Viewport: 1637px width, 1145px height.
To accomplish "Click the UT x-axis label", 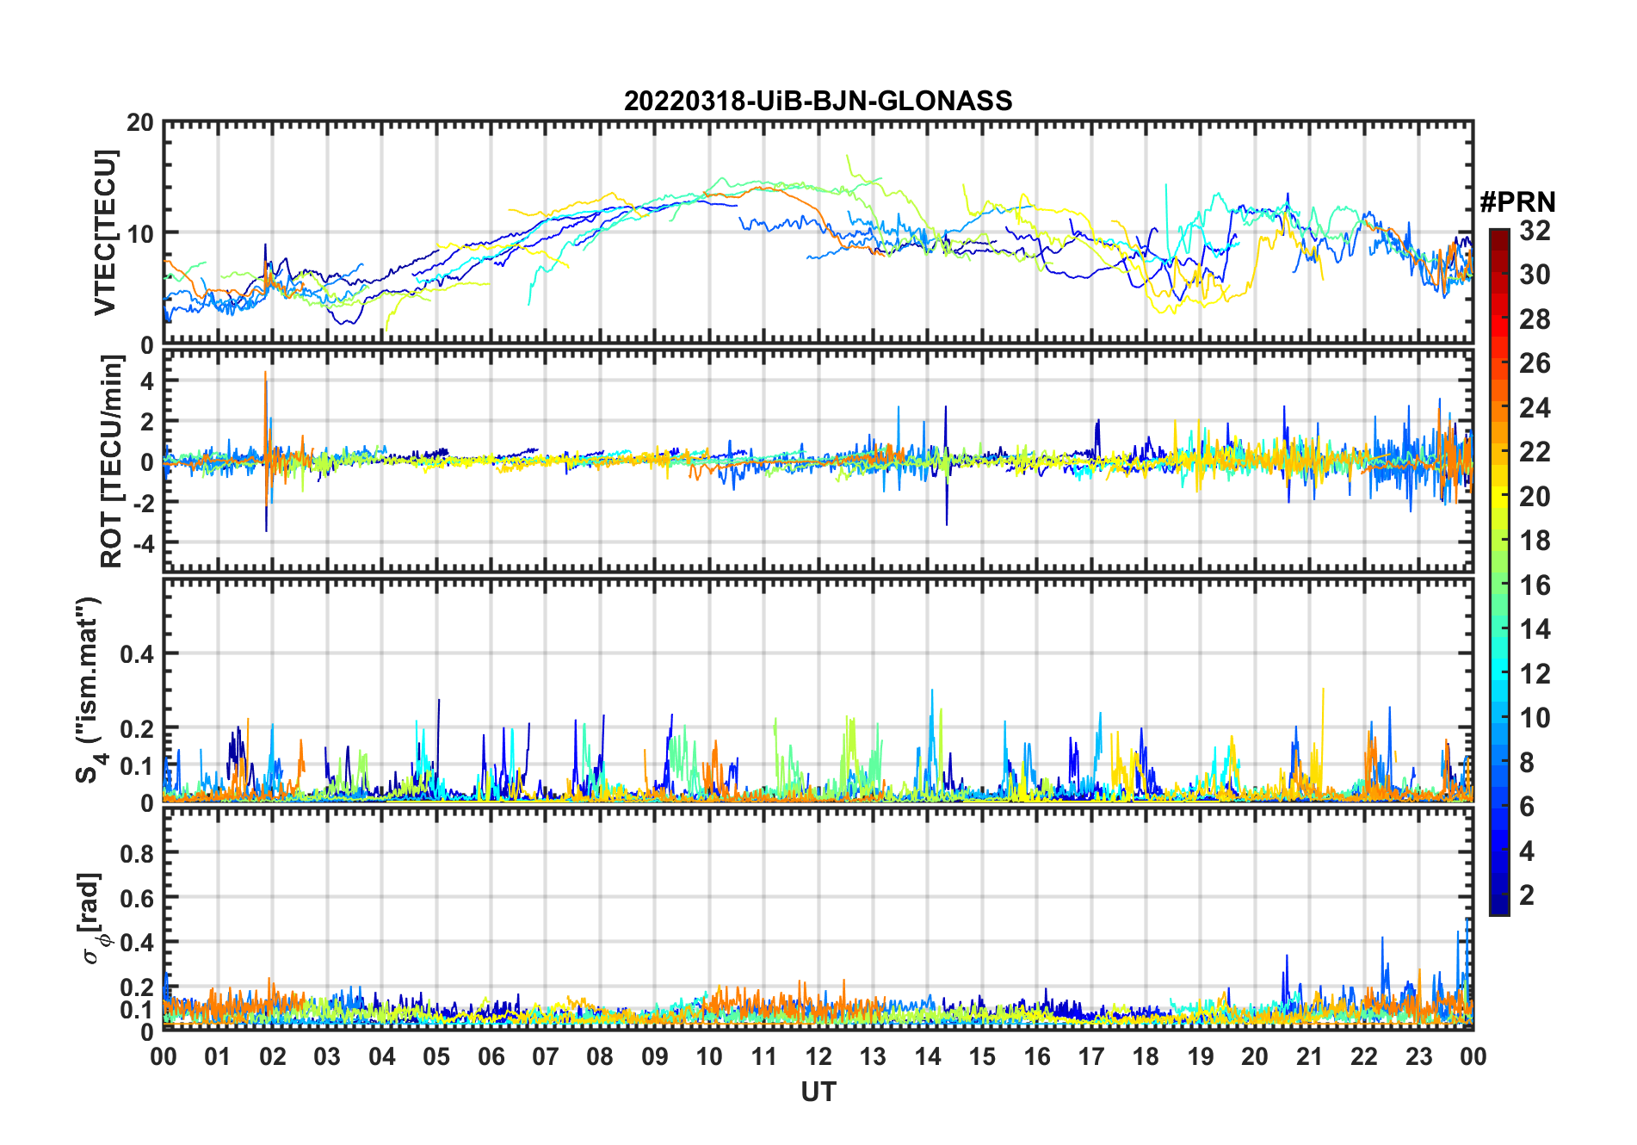I will [818, 1092].
